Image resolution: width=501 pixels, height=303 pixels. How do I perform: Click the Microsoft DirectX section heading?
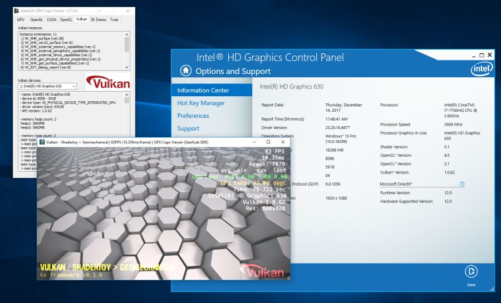click(x=396, y=184)
